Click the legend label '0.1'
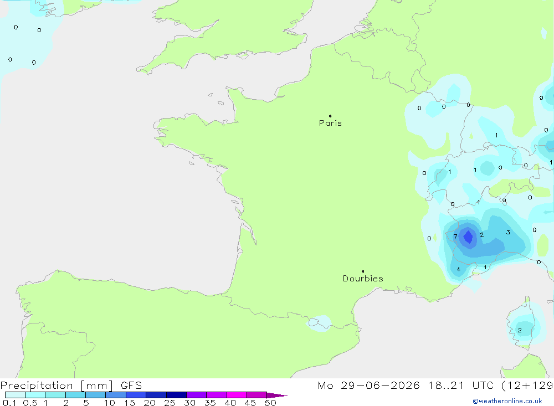Viewport: 554px width, 406px height. (x=9, y=403)
